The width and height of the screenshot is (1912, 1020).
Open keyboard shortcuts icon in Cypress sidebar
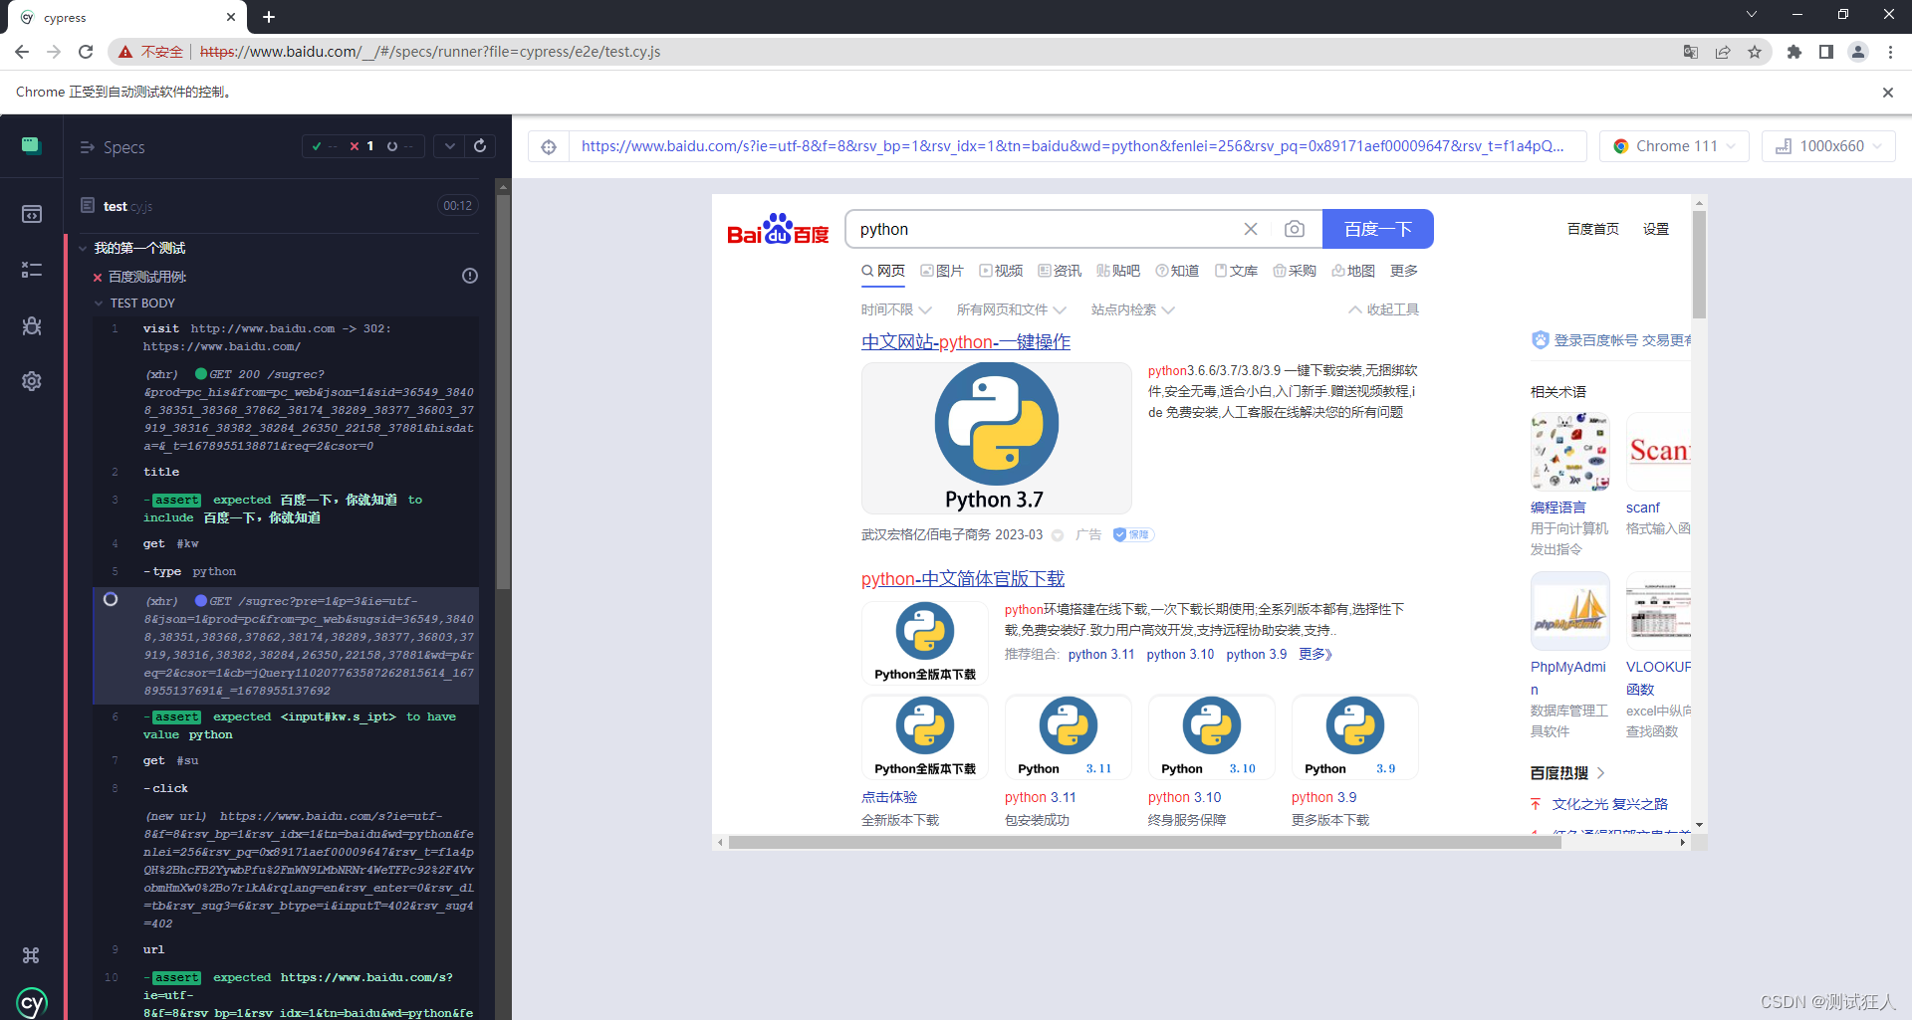[x=31, y=955]
